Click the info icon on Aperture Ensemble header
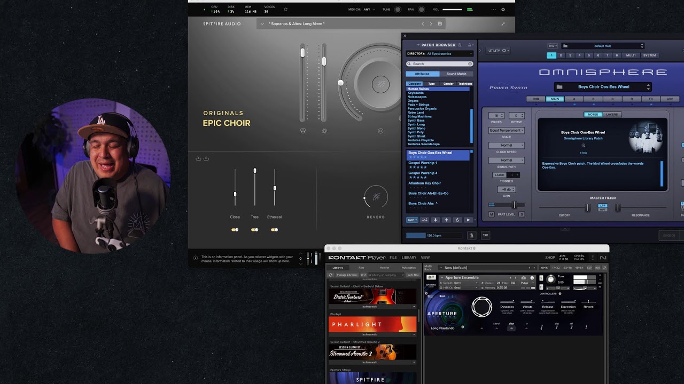684x384 pixels. click(x=532, y=278)
